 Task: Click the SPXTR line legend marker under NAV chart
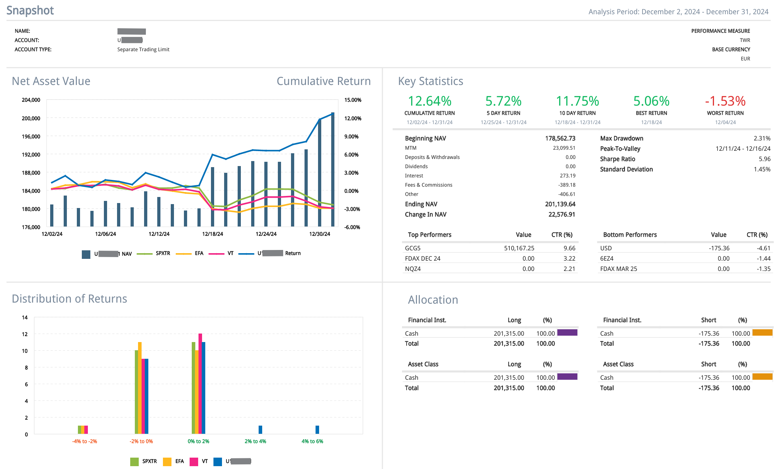(144, 254)
